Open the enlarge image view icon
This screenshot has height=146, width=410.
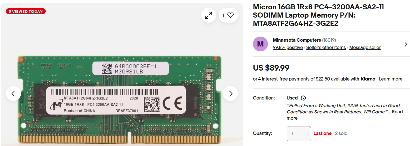click(208, 15)
